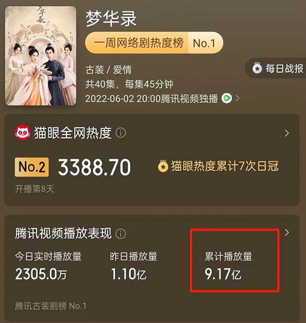Select the 昨日播放量 1.10亿 stat
Viewport: 306px width, 323px height.
[x=133, y=266]
